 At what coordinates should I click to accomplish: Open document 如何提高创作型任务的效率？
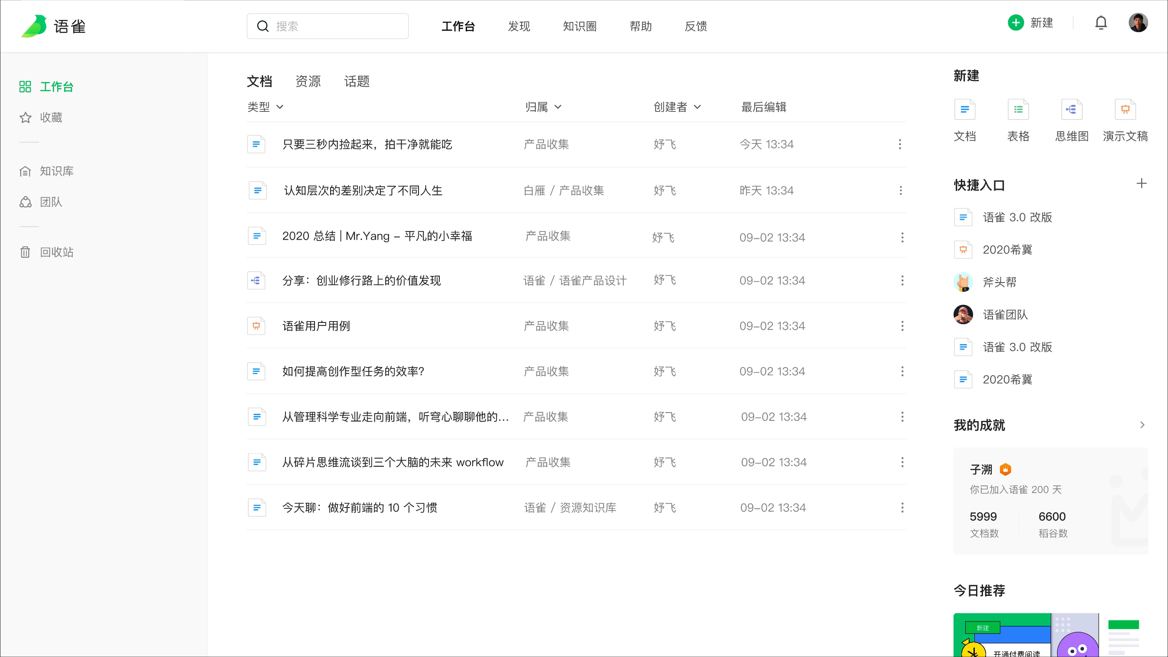(353, 371)
